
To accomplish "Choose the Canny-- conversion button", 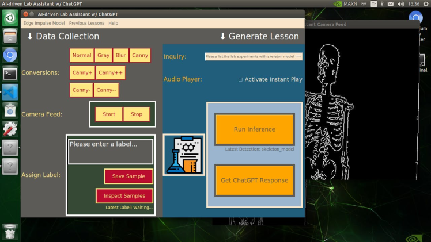I will coord(106,90).
